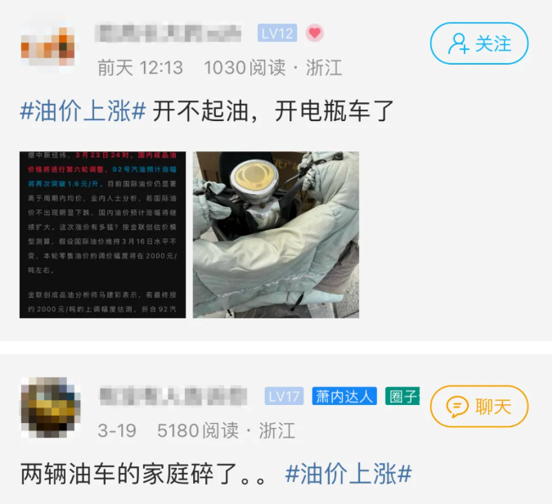Tap the LV12 level badge
This screenshot has width=553, height=504.
coord(277,34)
